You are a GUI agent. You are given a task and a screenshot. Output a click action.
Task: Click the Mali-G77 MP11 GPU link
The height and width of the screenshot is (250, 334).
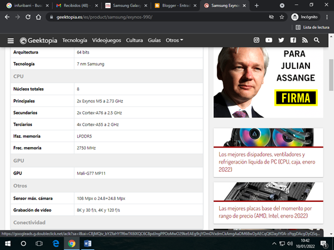click(91, 173)
